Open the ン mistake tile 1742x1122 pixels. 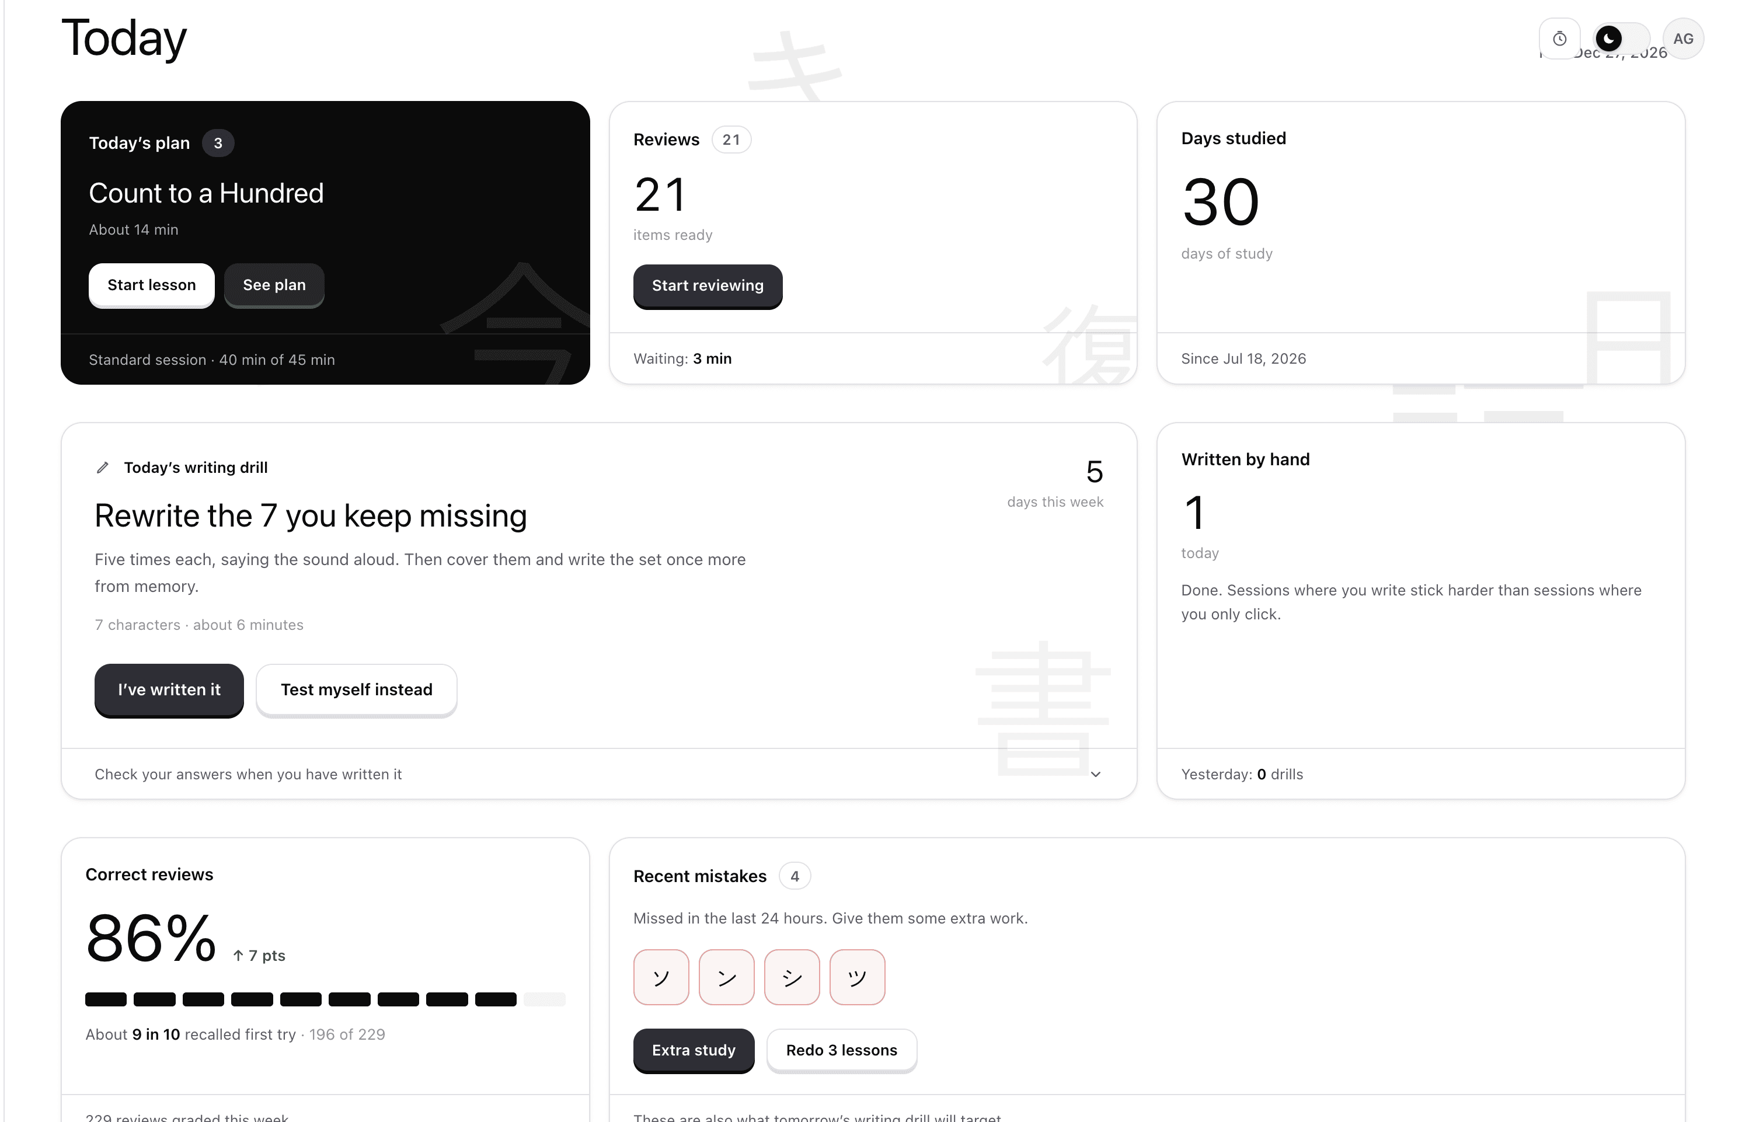point(726,976)
